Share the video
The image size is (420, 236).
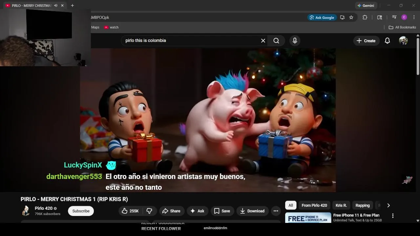coord(171,211)
